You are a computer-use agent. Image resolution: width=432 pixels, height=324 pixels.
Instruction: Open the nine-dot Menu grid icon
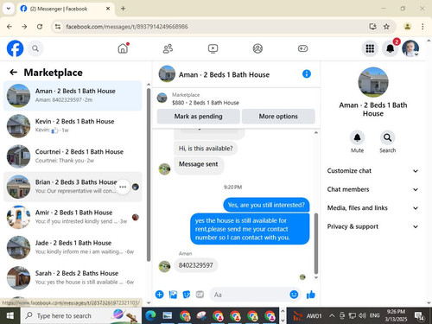(370, 48)
